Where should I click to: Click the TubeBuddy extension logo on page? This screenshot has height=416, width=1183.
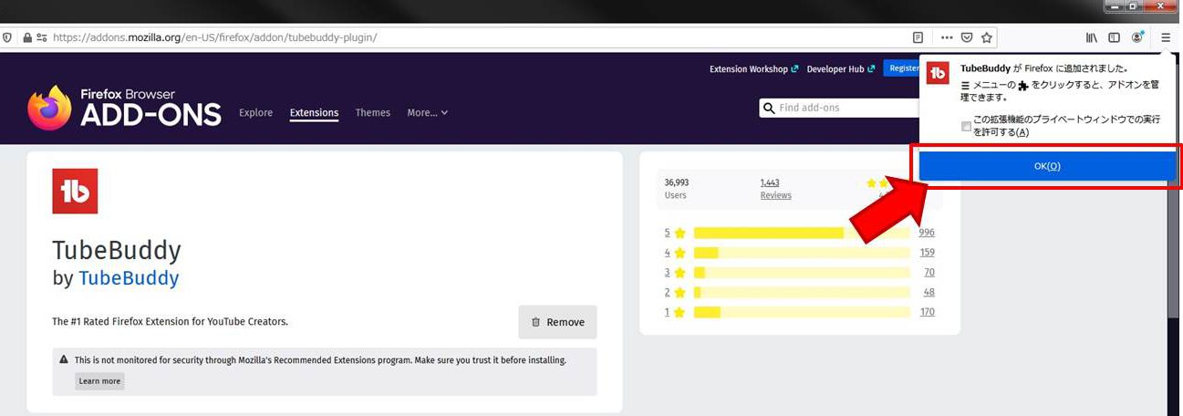tap(75, 191)
